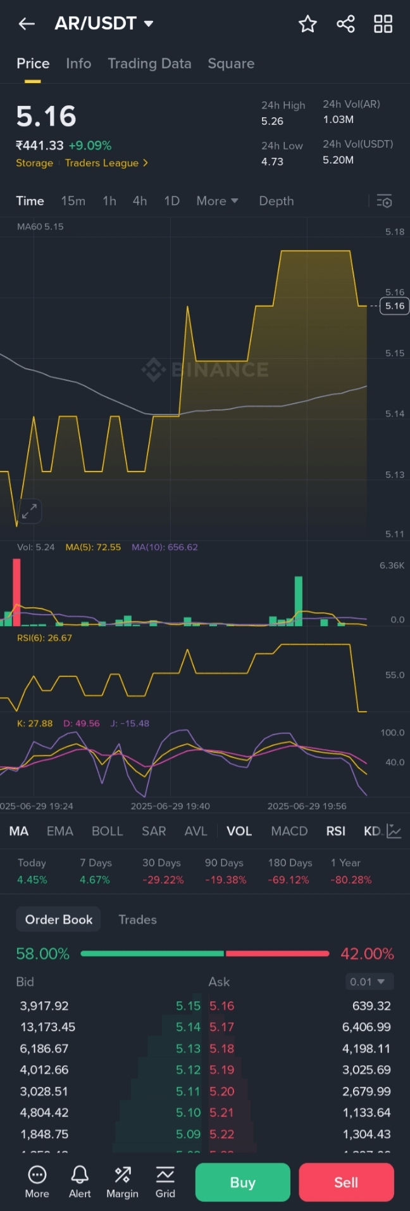Toggle the EMA indicator
Viewport: 410px width, 1211px height.
point(60,831)
